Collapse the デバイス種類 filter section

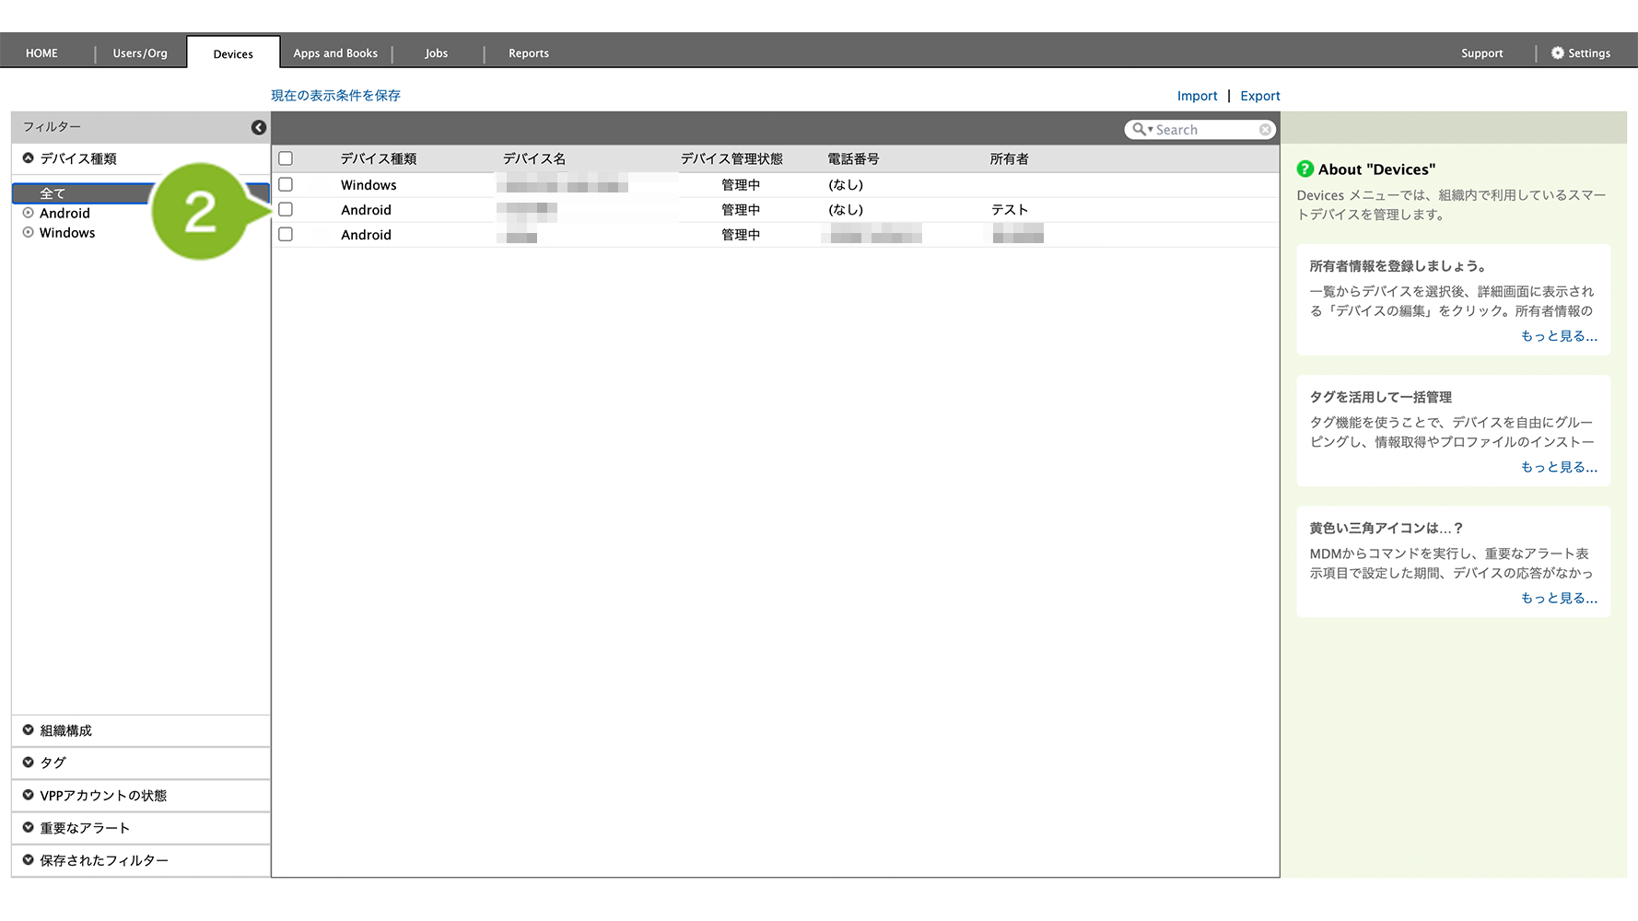point(29,158)
